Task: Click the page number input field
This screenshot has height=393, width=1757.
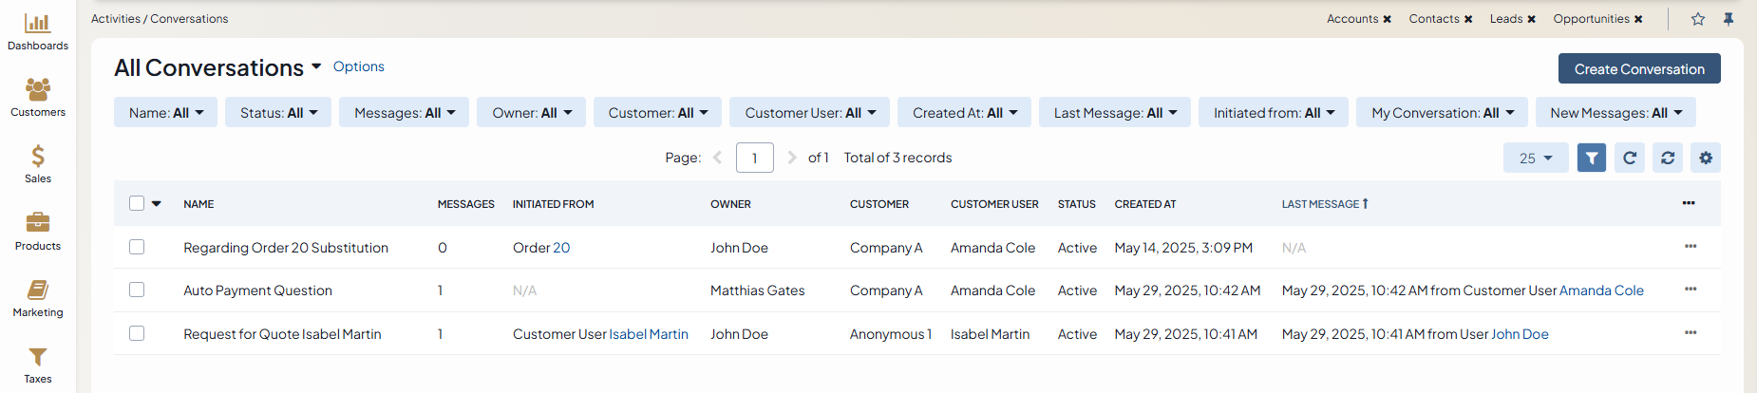Action: [x=754, y=158]
